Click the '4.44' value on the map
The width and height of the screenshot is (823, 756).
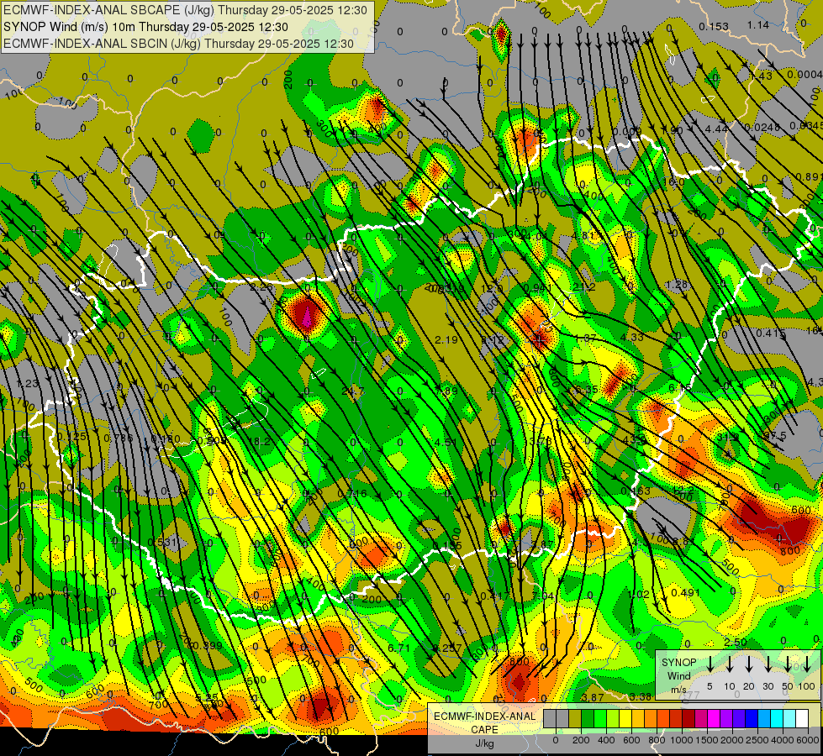click(716, 129)
